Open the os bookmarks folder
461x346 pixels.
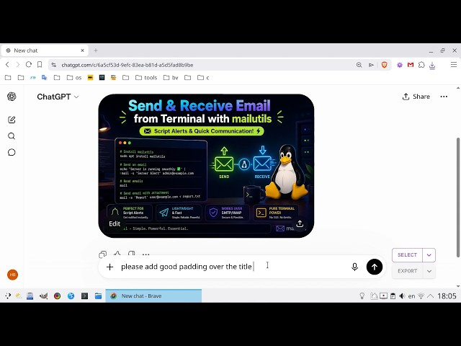tap(74, 78)
